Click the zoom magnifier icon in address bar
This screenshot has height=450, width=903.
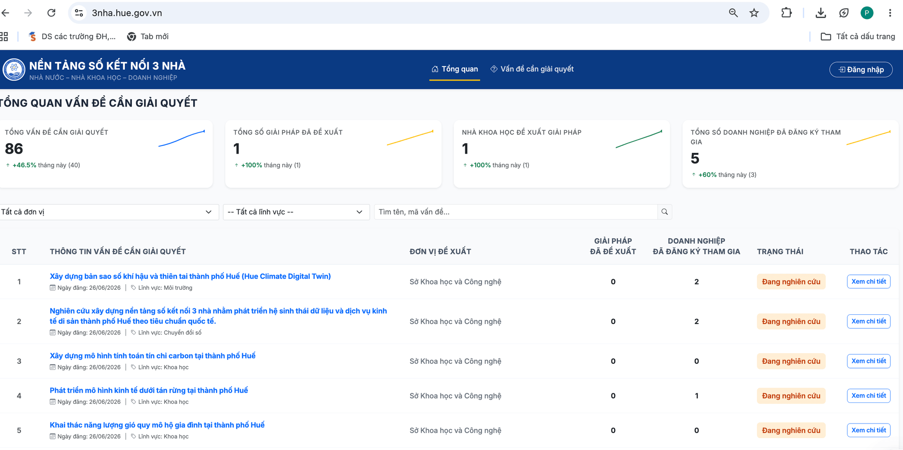(x=733, y=13)
